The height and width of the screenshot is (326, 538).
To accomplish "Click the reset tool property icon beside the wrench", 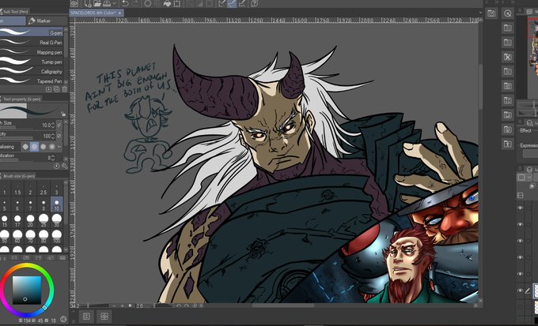I will pos(57,166).
